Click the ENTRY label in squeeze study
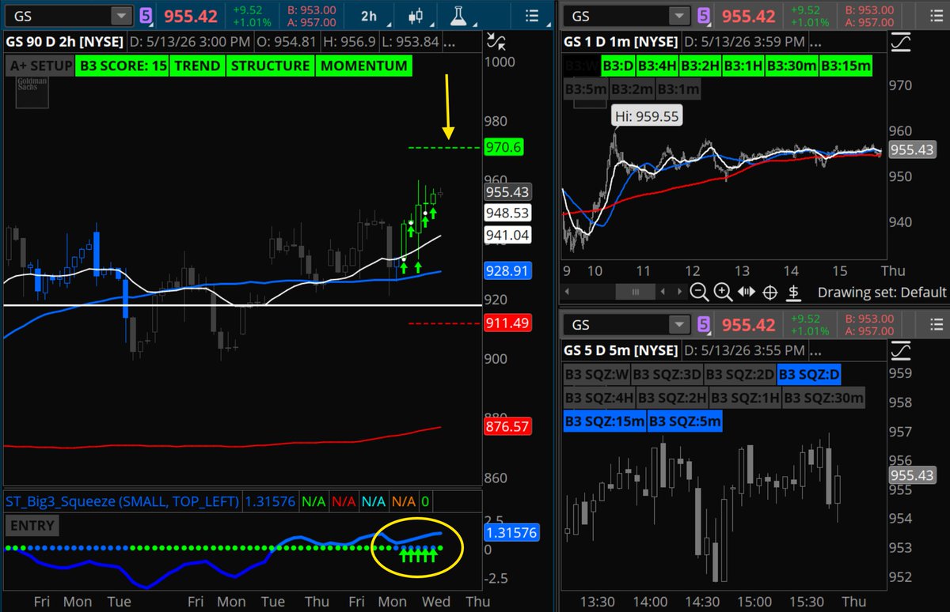 pyautogui.click(x=32, y=526)
